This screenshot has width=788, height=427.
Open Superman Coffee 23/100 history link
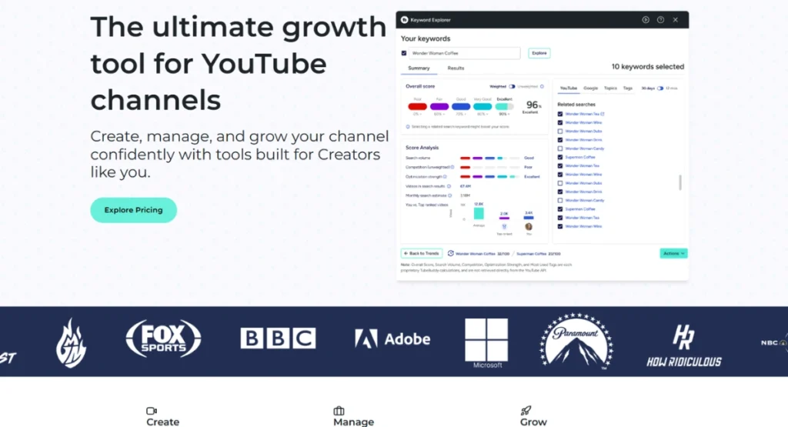pyautogui.click(x=538, y=254)
